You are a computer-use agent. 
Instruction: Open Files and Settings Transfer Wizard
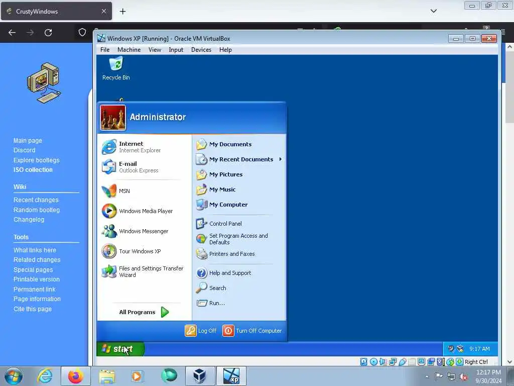click(144, 271)
